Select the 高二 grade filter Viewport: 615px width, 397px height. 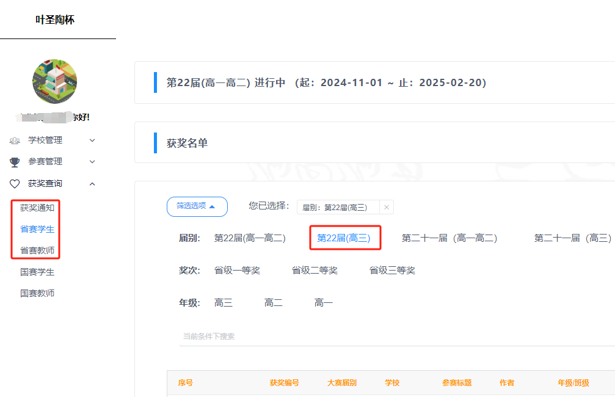tap(273, 302)
